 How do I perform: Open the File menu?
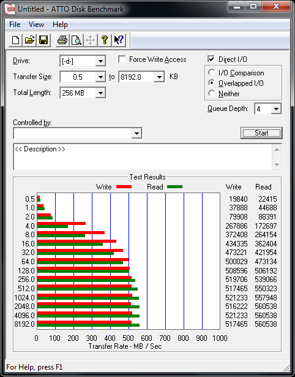point(15,25)
